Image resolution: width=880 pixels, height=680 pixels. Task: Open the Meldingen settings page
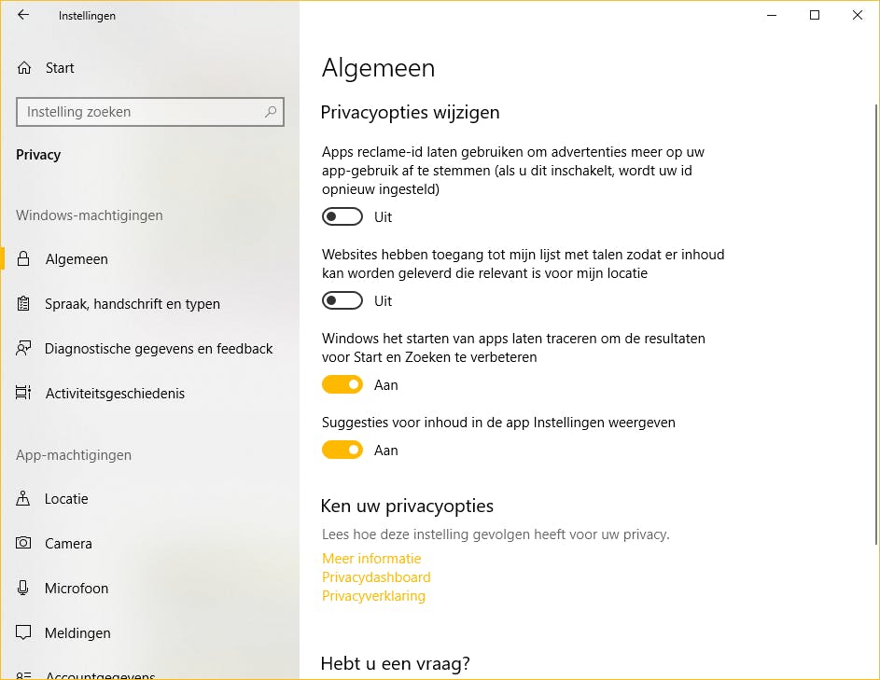click(77, 633)
